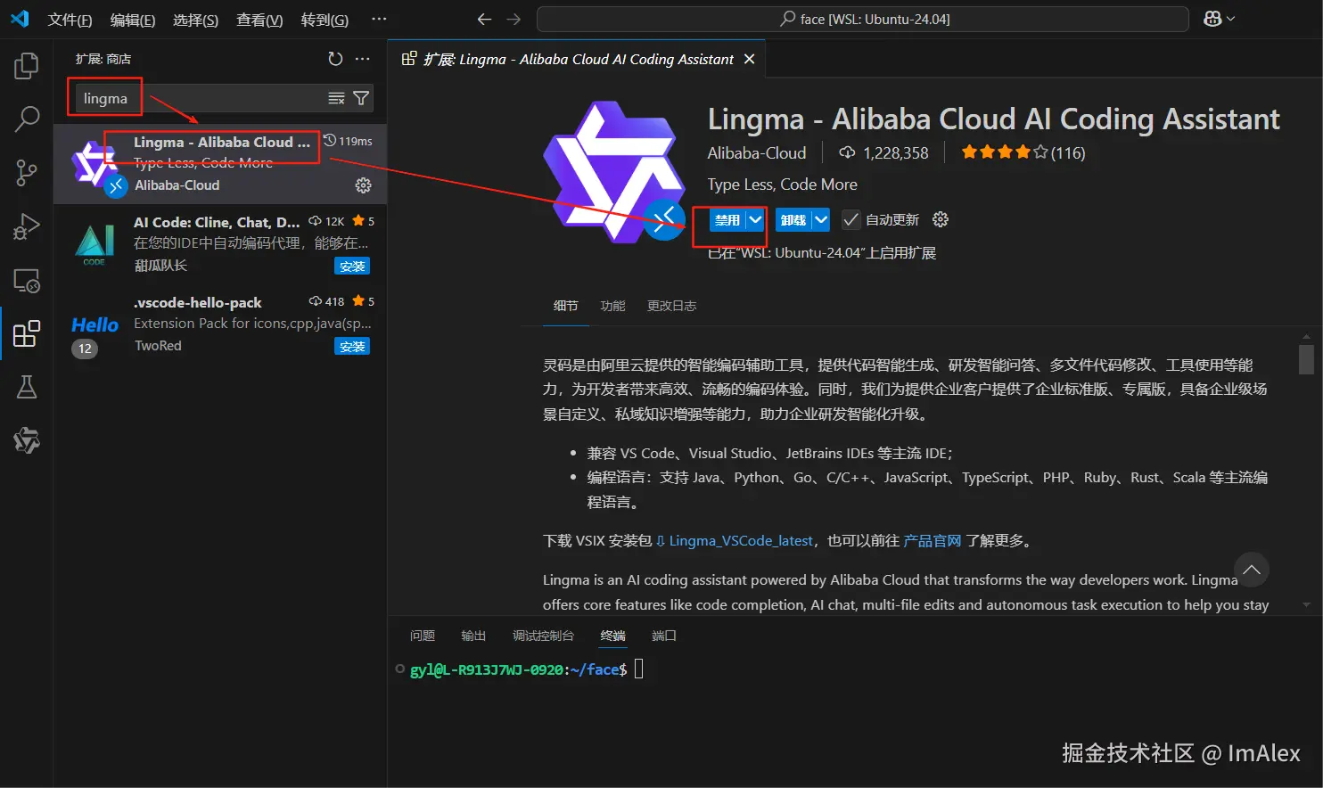Screen dimensions: 1323x788
Task: Click the Alibaba-Cloud publisher name in details
Action: (757, 153)
